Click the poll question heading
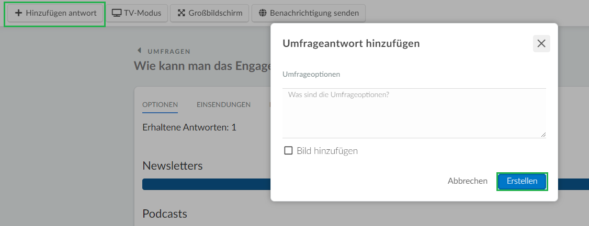 [x=202, y=66]
